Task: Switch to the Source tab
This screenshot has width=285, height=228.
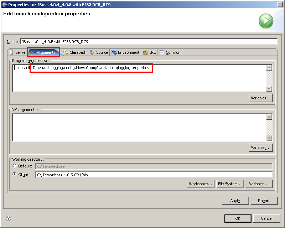Action: [x=99, y=52]
